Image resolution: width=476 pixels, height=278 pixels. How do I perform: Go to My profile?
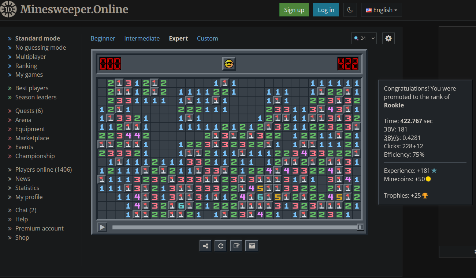pos(29,197)
